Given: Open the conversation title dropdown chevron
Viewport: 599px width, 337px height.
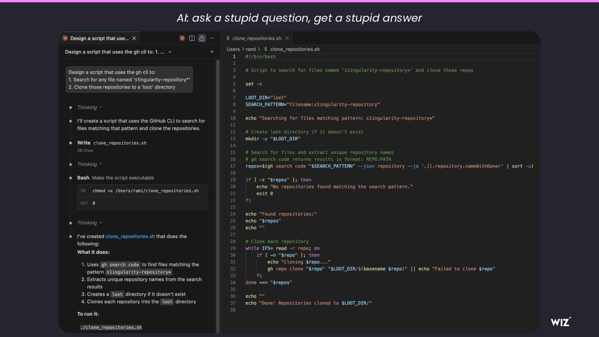Looking at the screenshot, I should click(170, 52).
